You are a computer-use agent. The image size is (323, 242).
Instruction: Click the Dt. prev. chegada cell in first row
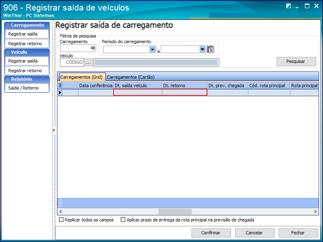click(228, 93)
